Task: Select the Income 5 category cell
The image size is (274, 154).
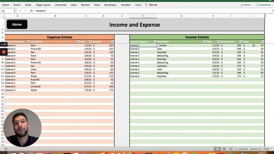Action: tap(143, 76)
